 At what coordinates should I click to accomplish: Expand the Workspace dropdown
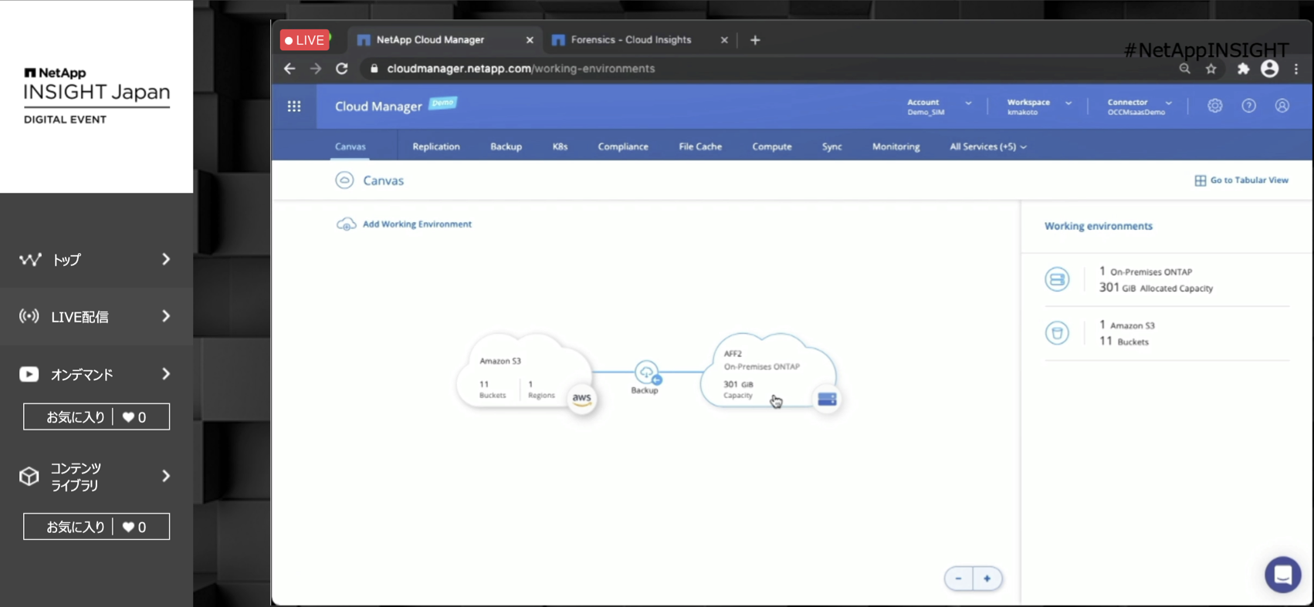pyautogui.click(x=1039, y=106)
